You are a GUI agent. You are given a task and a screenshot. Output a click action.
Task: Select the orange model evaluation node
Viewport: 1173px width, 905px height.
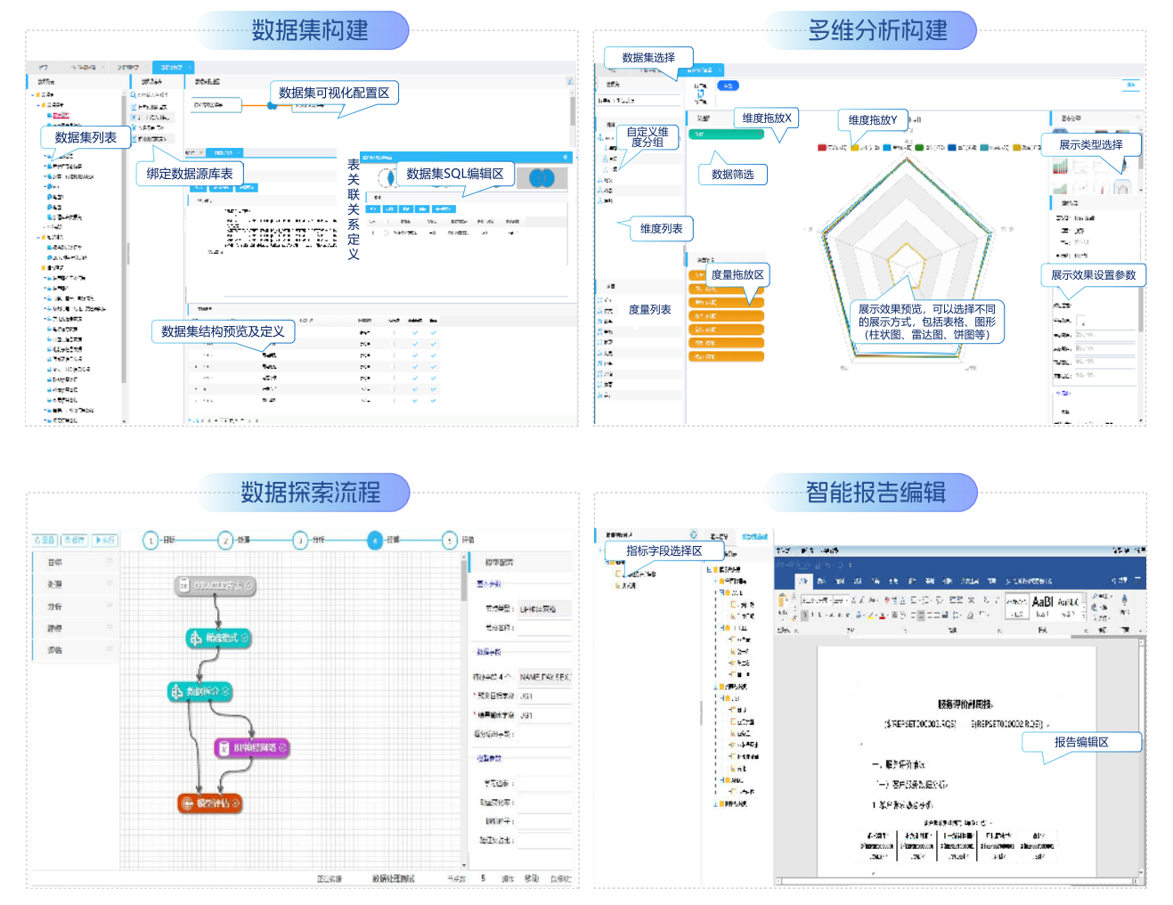[209, 803]
